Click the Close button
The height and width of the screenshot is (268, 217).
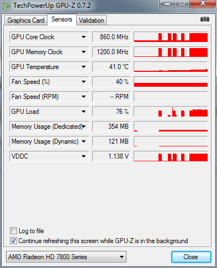pyautogui.click(x=191, y=257)
